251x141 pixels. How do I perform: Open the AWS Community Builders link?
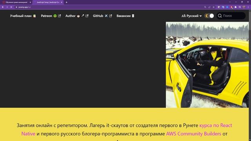click(193, 134)
